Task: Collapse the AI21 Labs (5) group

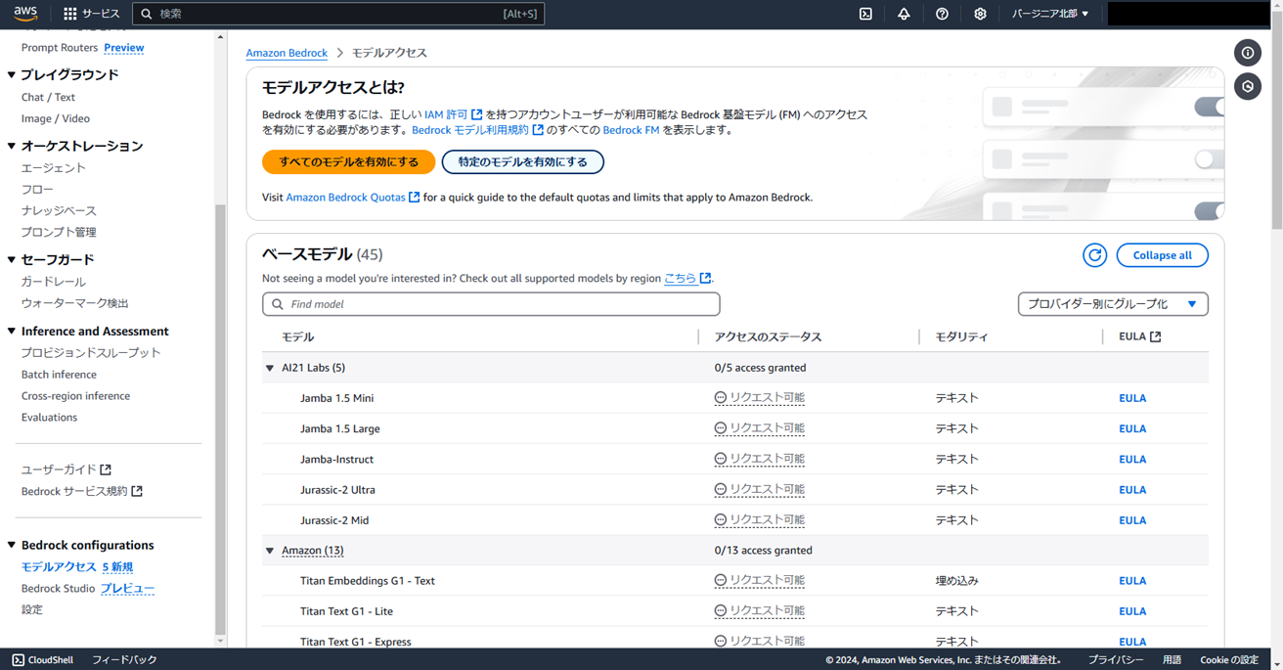Action: 270,368
